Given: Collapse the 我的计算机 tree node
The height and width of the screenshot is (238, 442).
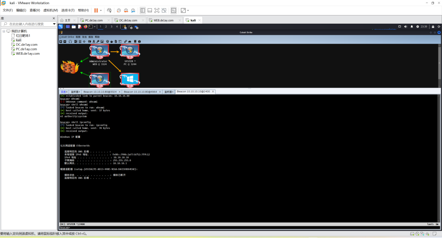Looking at the screenshot, I should point(4,31).
